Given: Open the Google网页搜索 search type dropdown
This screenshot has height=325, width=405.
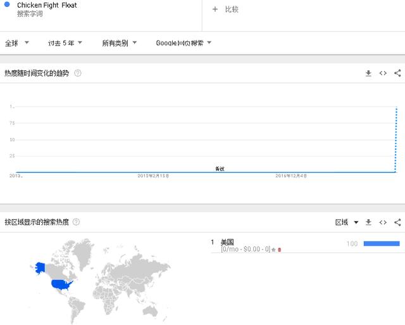Looking at the screenshot, I should coord(184,43).
